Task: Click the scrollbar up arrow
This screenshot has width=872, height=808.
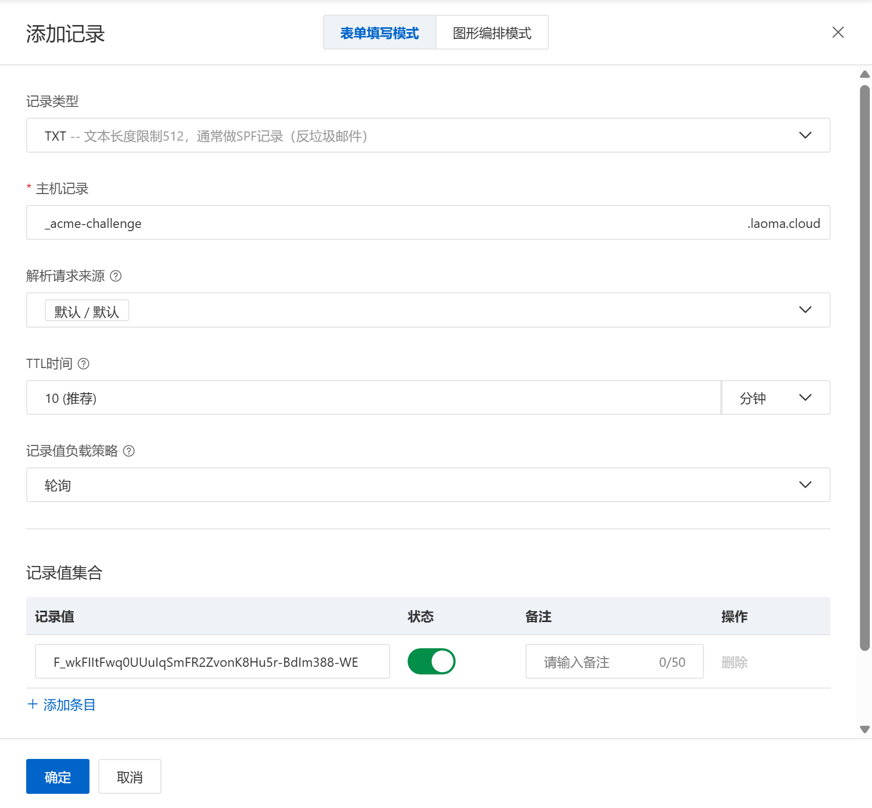Action: 865,74
